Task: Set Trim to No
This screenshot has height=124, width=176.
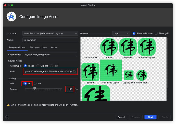Action: (x=35, y=83)
